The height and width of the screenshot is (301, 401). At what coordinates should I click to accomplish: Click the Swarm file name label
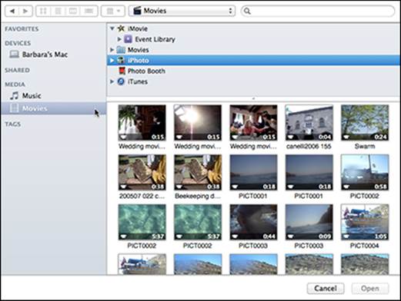click(x=365, y=147)
